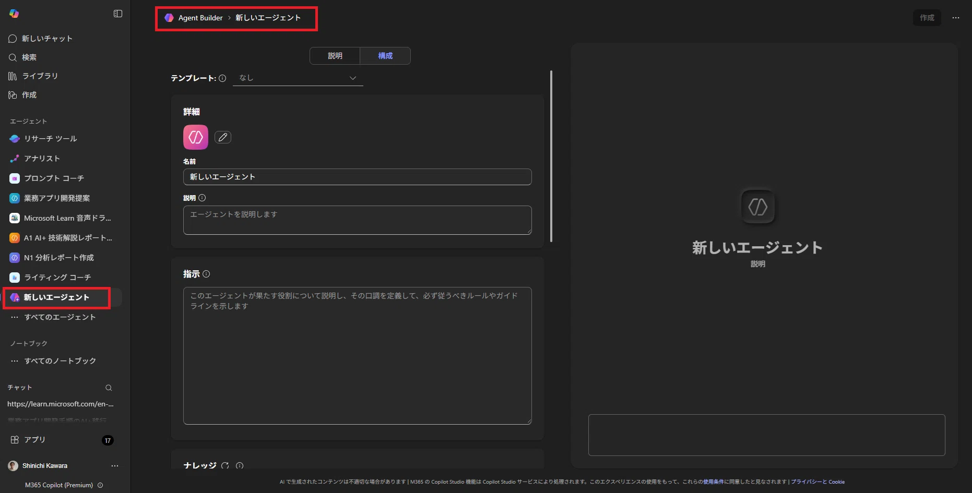The width and height of the screenshot is (972, 493).
Task: Open the テンプレート dropdown showing なし
Action: point(298,78)
